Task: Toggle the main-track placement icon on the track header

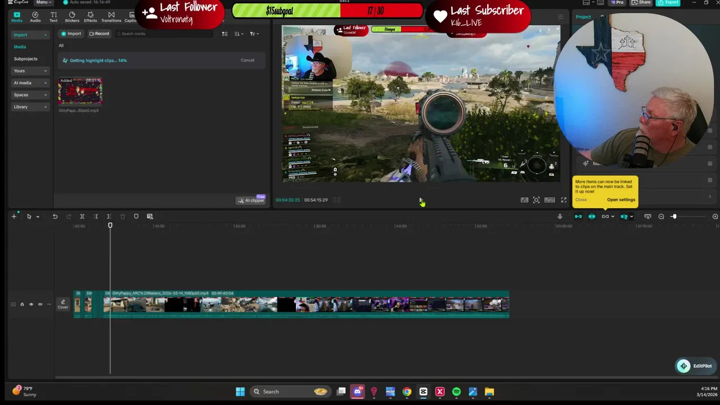Action: (x=13, y=304)
